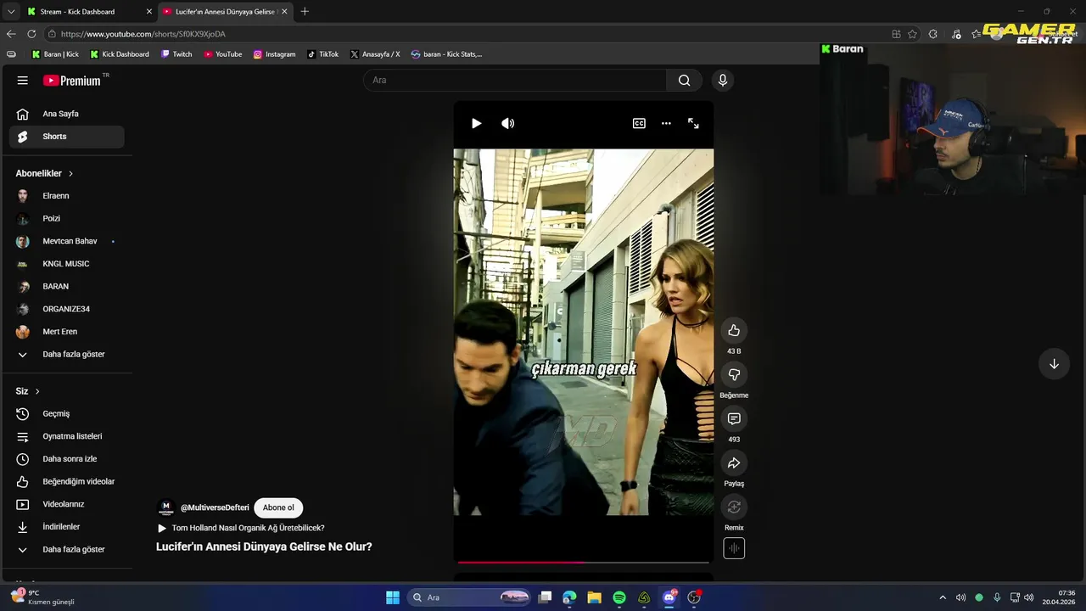The image size is (1086, 611).
Task: Open the browser extensions puzzle icon
Action: [x=932, y=34]
